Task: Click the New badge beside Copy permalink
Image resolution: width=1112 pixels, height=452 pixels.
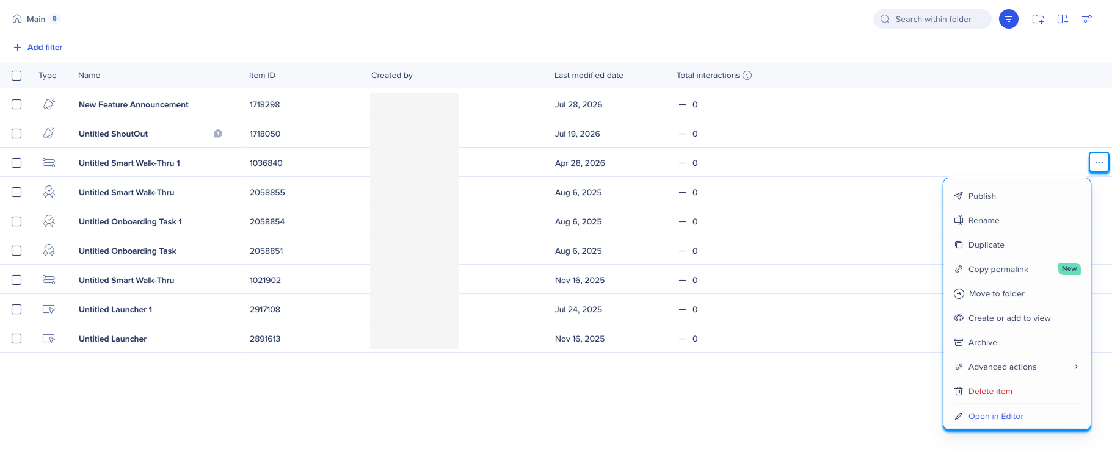Action: coord(1069,269)
